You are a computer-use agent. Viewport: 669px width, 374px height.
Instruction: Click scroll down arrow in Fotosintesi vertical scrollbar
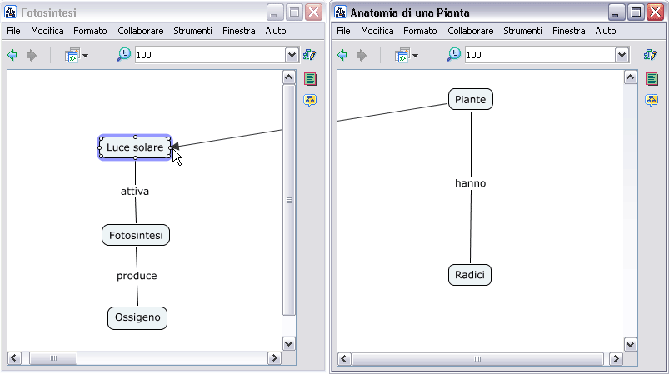coord(289,343)
